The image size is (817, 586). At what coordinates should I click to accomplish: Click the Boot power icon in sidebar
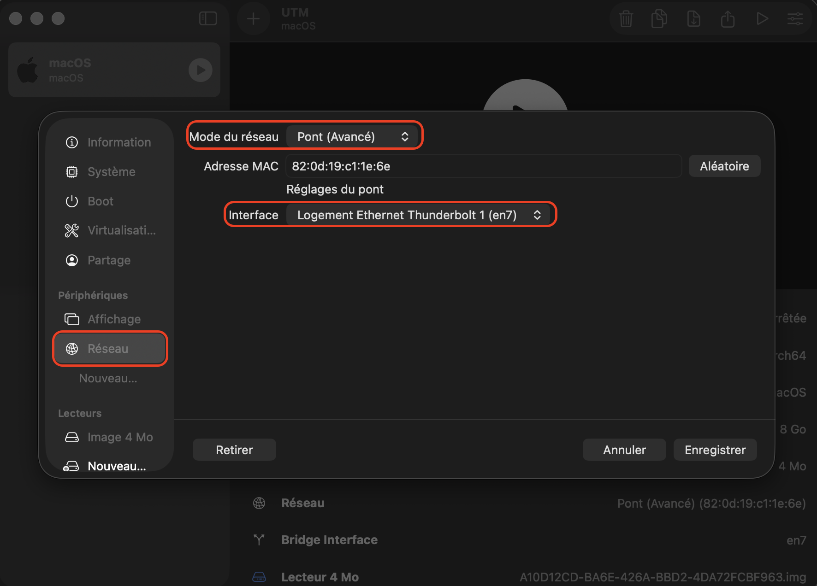coord(72,201)
